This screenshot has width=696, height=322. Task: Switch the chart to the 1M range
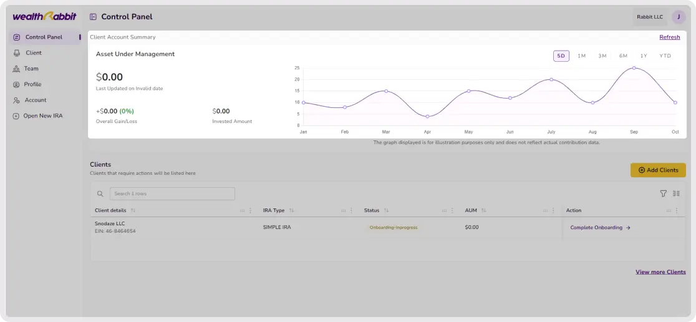[x=581, y=56]
